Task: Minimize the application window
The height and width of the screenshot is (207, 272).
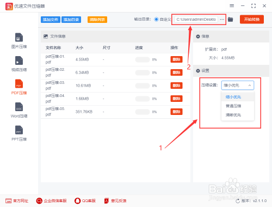Action: [x=243, y=6]
